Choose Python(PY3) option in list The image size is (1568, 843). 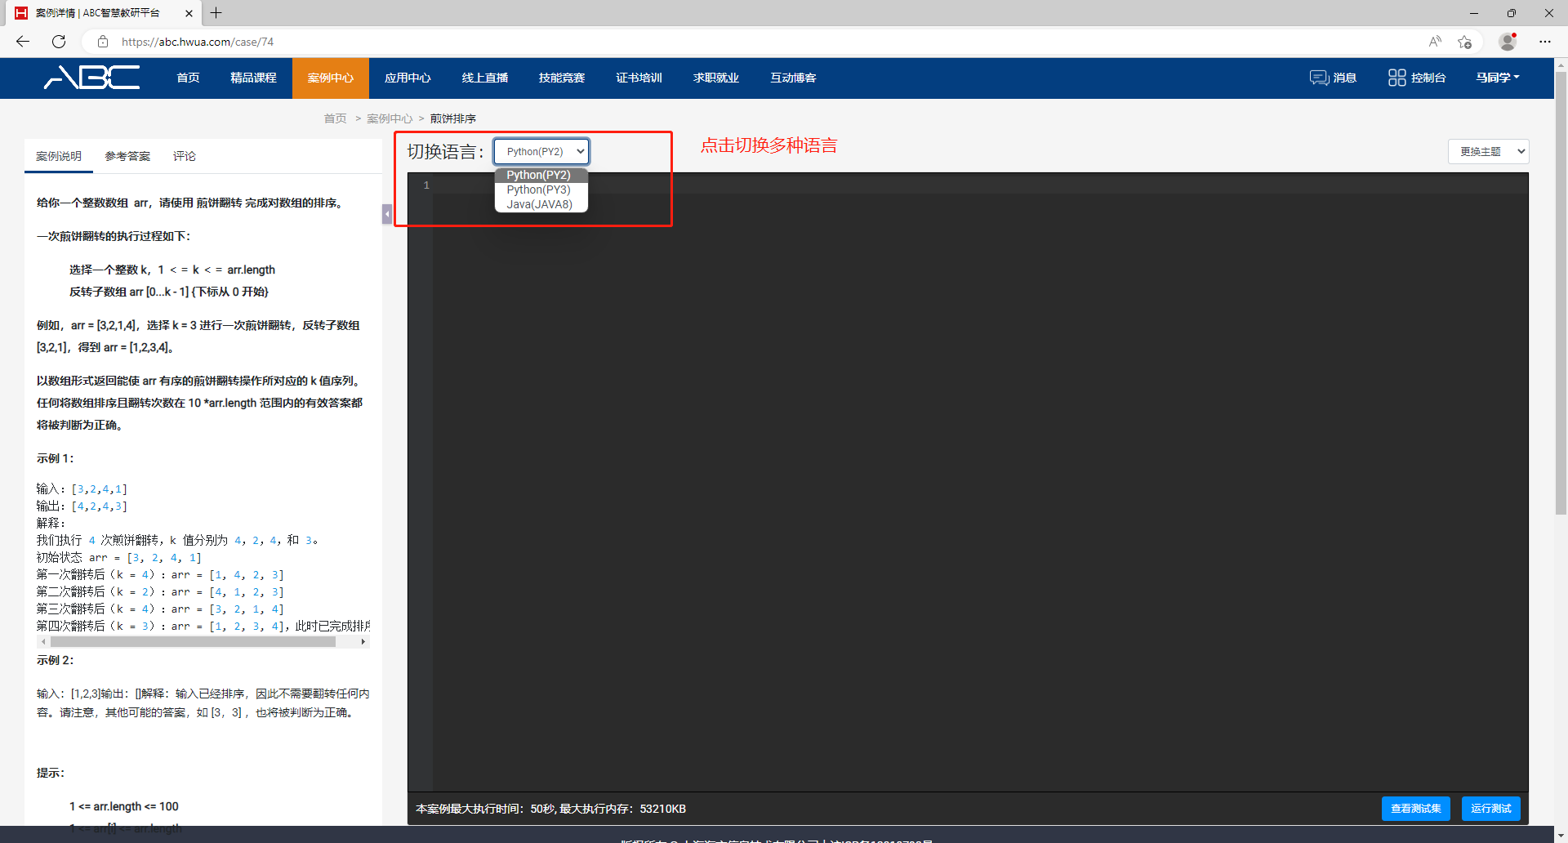(x=541, y=190)
